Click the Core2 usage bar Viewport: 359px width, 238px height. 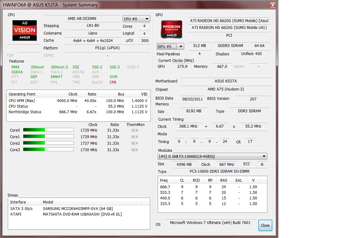(48, 143)
